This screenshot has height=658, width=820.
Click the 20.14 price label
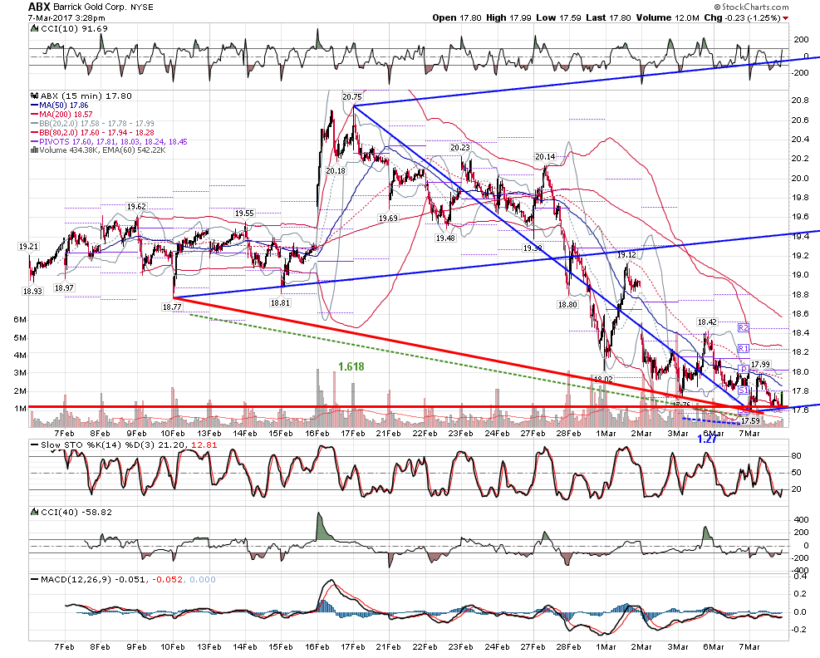[x=545, y=156]
